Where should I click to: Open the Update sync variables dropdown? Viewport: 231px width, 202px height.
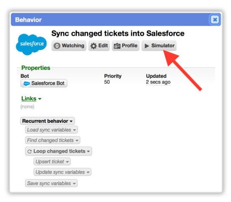coord(62,172)
